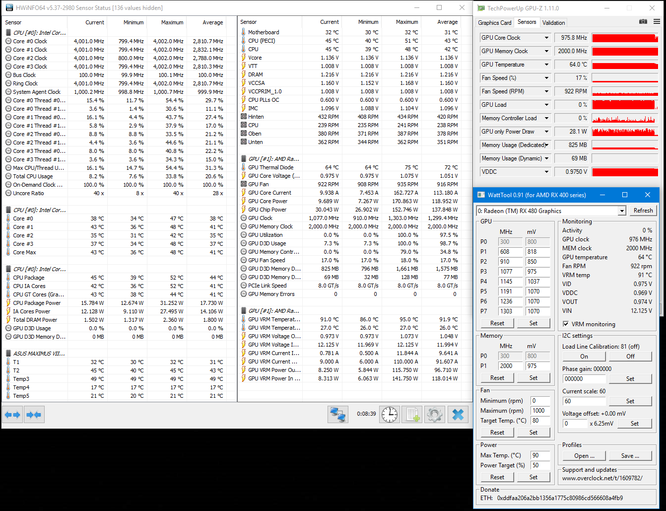The height and width of the screenshot is (511, 666).
Task: Switch to the Graphics Card tab in GPU-Z
Action: [494, 23]
